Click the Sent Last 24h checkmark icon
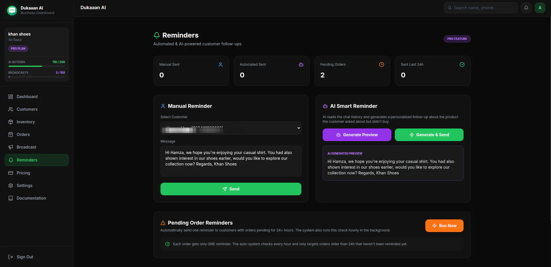Screen dimensions: 551x267 [x=462, y=65]
